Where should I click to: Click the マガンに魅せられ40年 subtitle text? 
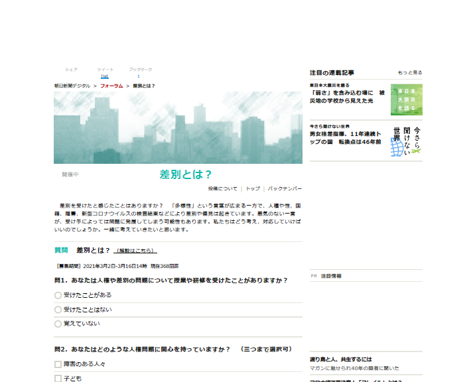pyautogui.click(x=354, y=368)
